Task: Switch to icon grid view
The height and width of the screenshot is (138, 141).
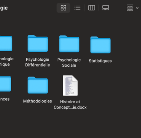Action: click(64, 8)
